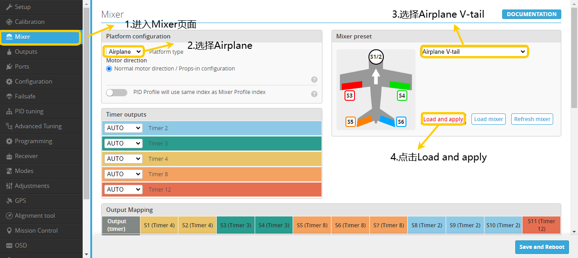Click the Mixer icon in sidebar
This screenshot has width=578, height=258.
pos(9,37)
